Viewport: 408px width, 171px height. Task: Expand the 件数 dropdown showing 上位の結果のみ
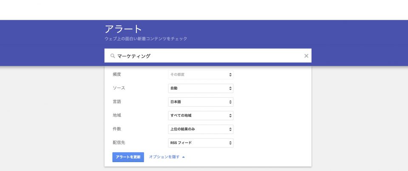point(201,129)
